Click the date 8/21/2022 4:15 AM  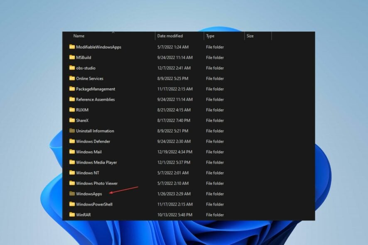pos(174,110)
